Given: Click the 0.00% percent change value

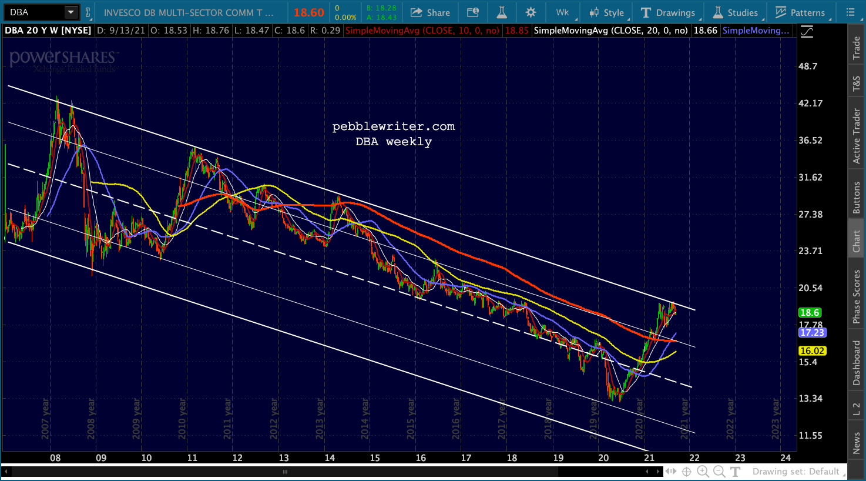Looking at the screenshot, I should click(x=345, y=17).
